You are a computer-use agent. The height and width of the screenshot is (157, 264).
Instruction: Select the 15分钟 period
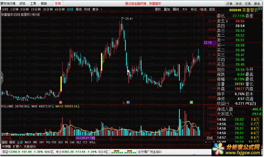point(36,10)
